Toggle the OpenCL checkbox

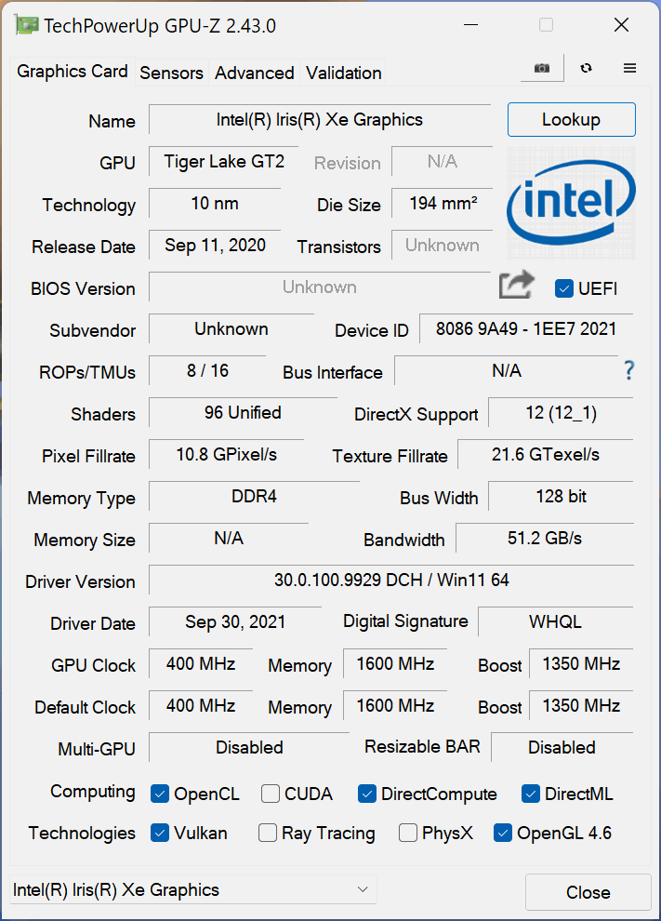160,794
